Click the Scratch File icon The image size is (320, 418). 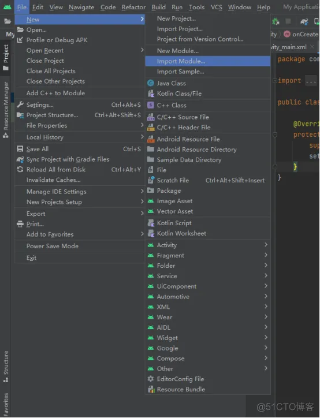click(x=151, y=180)
